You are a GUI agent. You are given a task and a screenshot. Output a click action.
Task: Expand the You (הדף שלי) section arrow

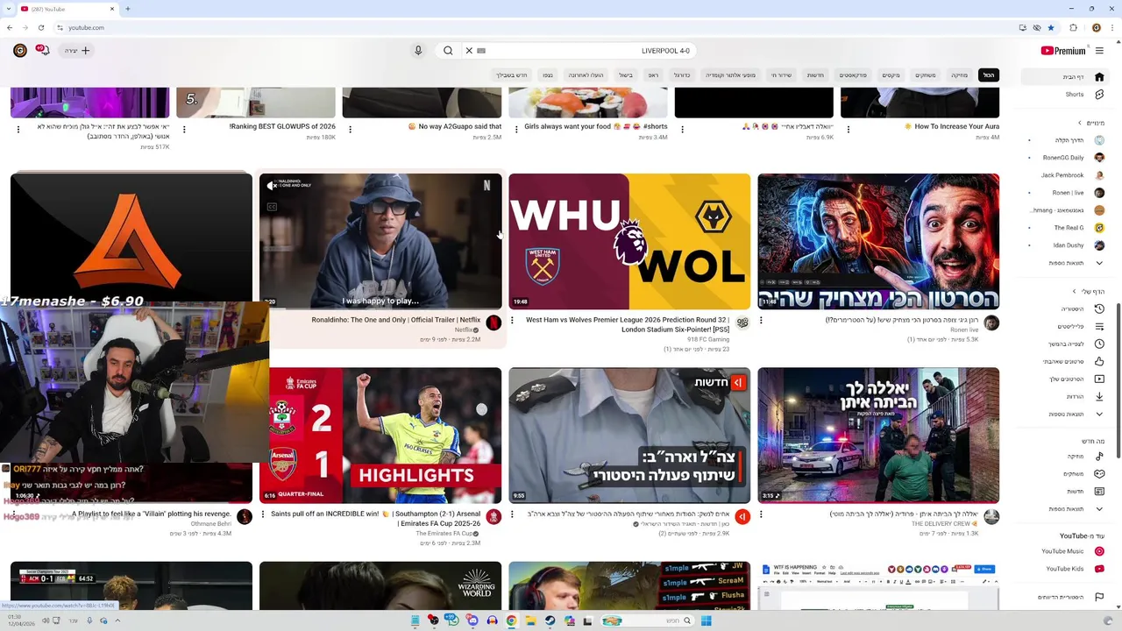click(1074, 292)
